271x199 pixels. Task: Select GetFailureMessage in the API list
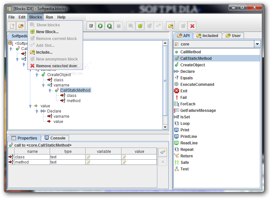[x=217, y=111]
